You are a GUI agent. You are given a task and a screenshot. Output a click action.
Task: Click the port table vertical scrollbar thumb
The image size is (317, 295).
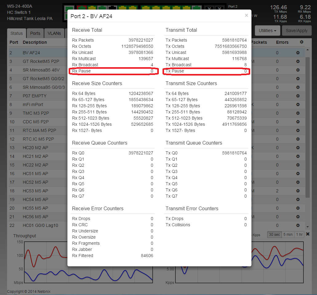(x=307, y=123)
